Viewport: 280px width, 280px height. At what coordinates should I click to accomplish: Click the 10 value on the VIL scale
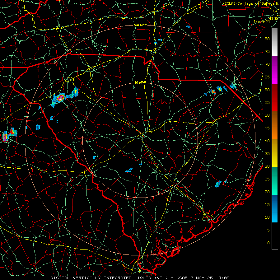click(x=267, y=217)
